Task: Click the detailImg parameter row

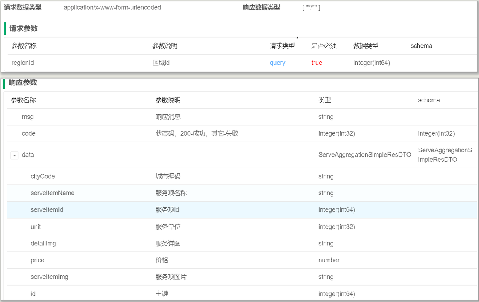Action: (x=43, y=244)
